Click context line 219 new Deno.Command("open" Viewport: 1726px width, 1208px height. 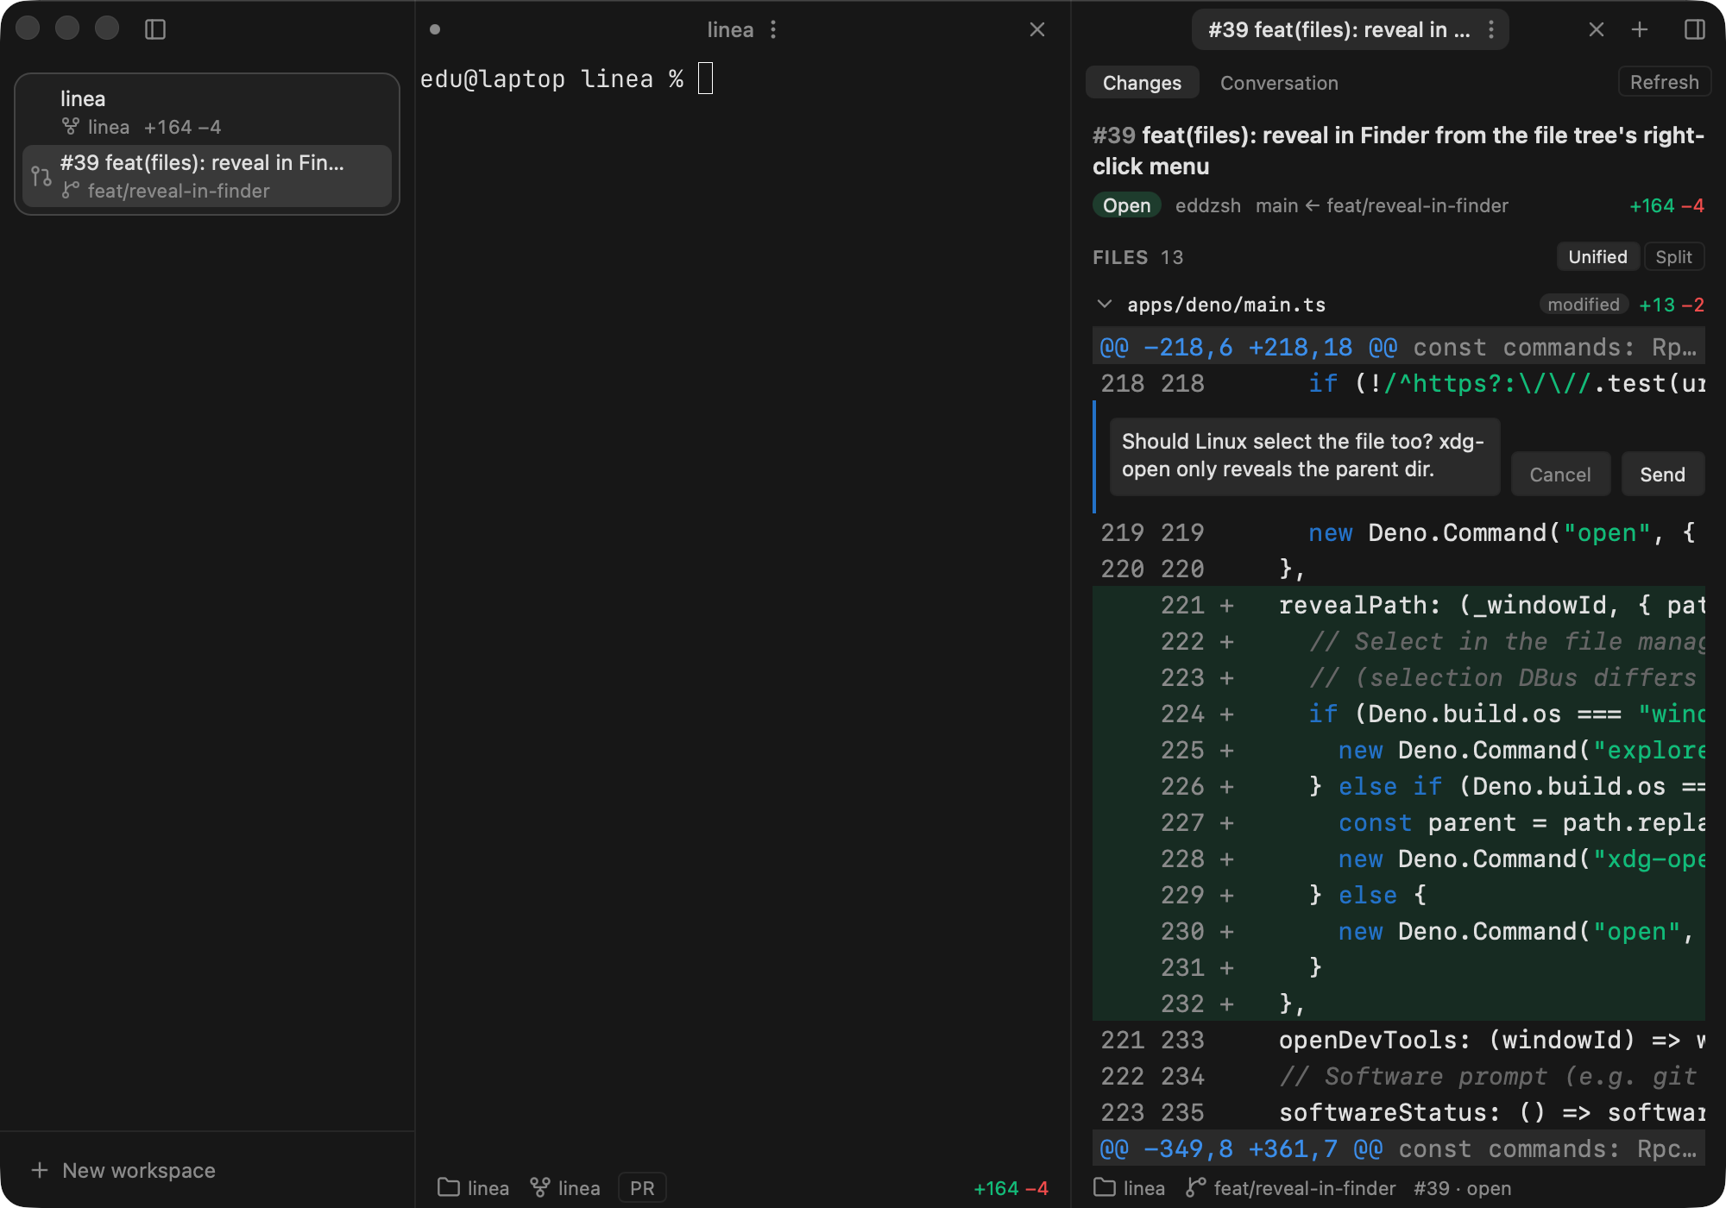(x=1398, y=532)
